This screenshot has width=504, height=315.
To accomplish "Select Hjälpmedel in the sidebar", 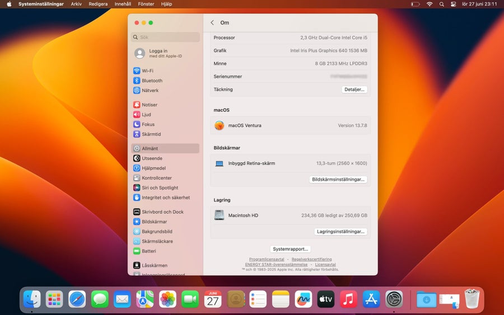I will 165,168.
